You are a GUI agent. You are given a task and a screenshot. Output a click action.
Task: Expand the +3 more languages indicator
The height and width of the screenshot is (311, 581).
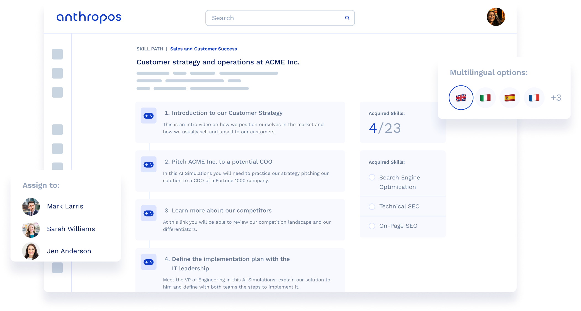pyautogui.click(x=556, y=98)
